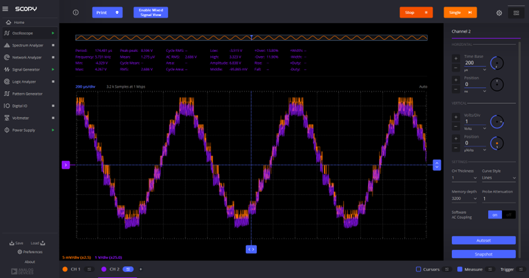Run a Single capture
The height and width of the screenshot is (278, 529).
coord(460,12)
